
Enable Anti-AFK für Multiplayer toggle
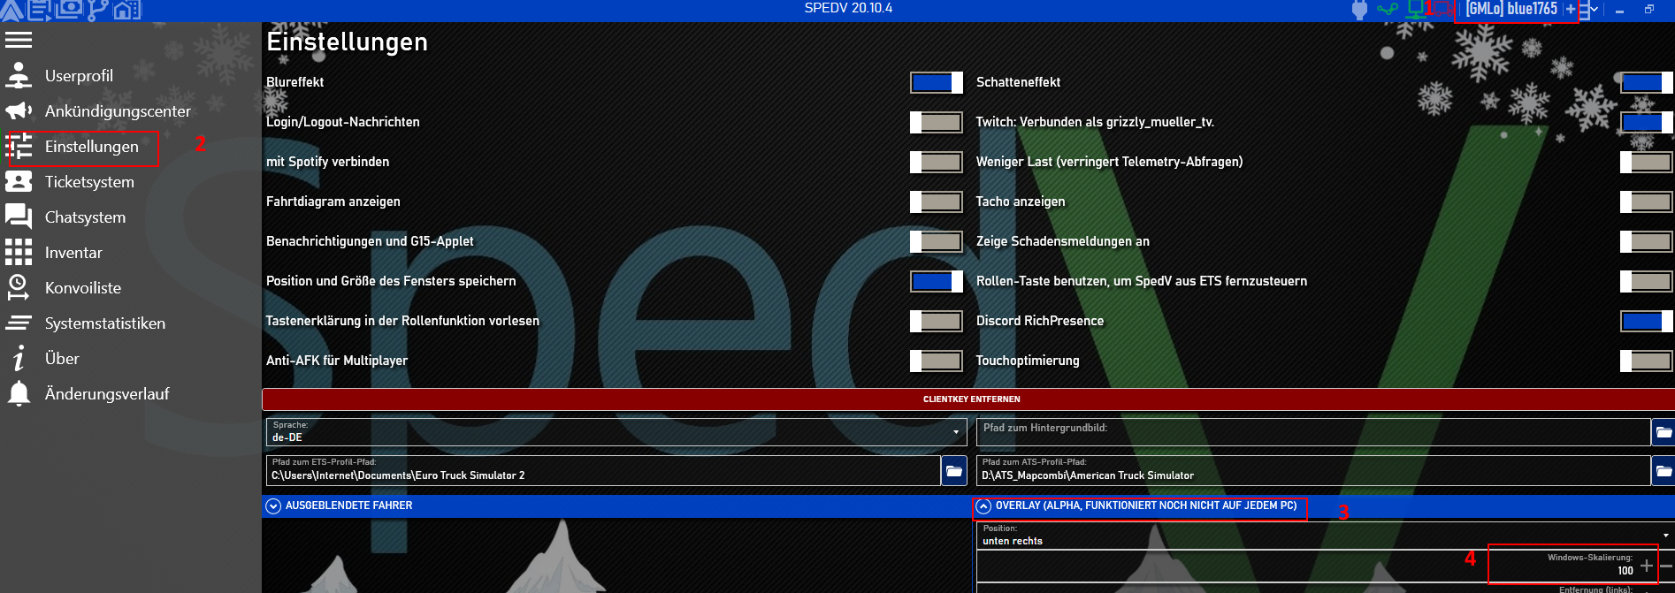(937, 361)
